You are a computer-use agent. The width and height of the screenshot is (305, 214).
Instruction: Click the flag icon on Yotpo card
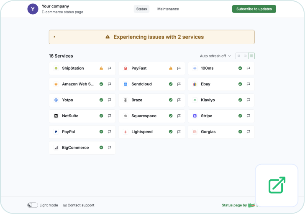(x=110, y=100)
